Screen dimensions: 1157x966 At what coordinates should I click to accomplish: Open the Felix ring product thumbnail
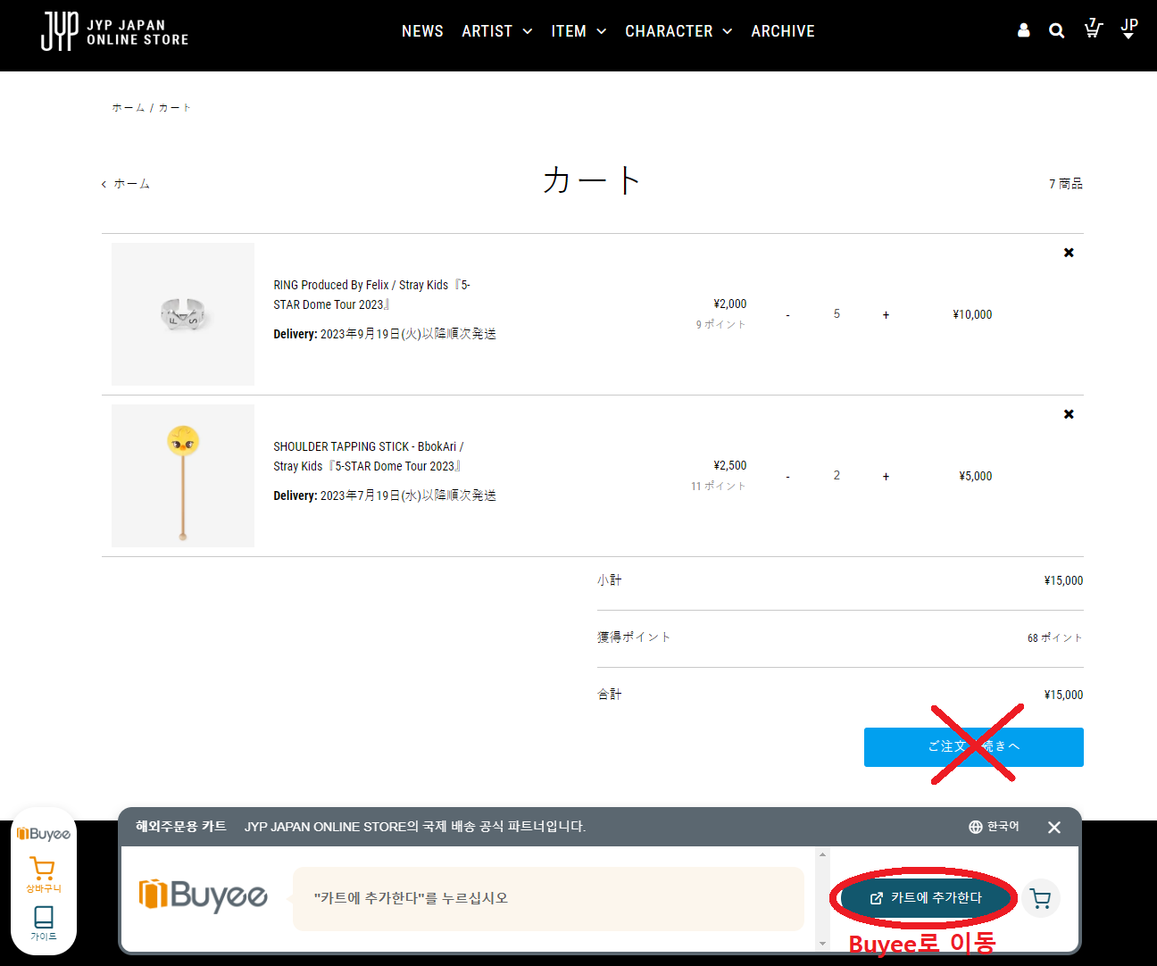183,314
